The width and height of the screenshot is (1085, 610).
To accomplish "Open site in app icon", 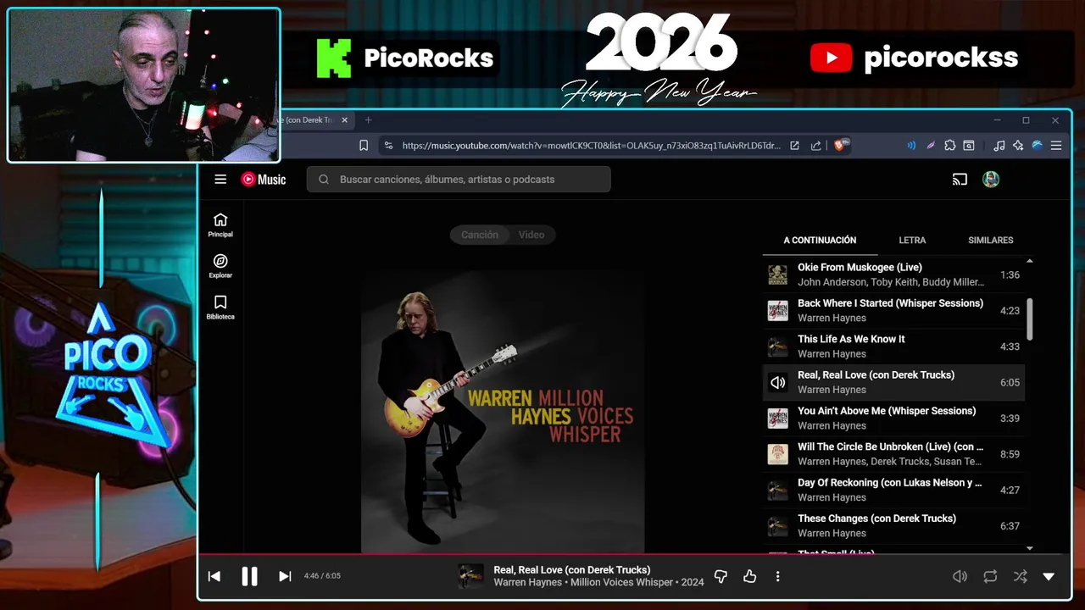I will 794,146.
